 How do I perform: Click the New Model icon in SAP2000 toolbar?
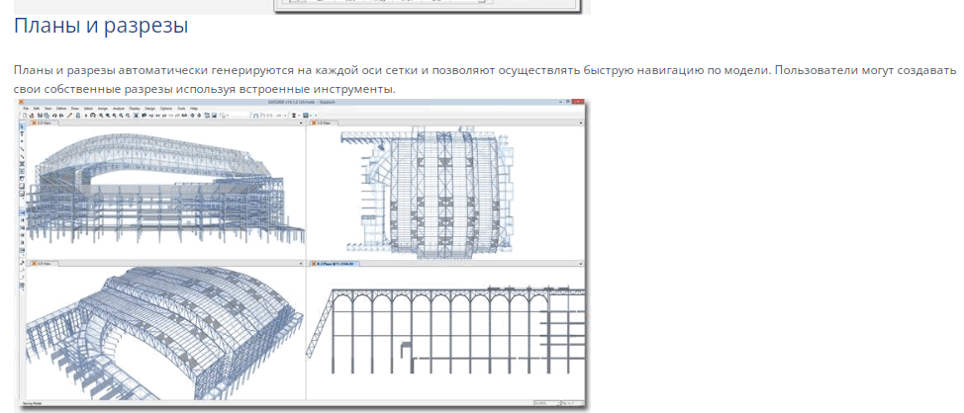[26, 116]
